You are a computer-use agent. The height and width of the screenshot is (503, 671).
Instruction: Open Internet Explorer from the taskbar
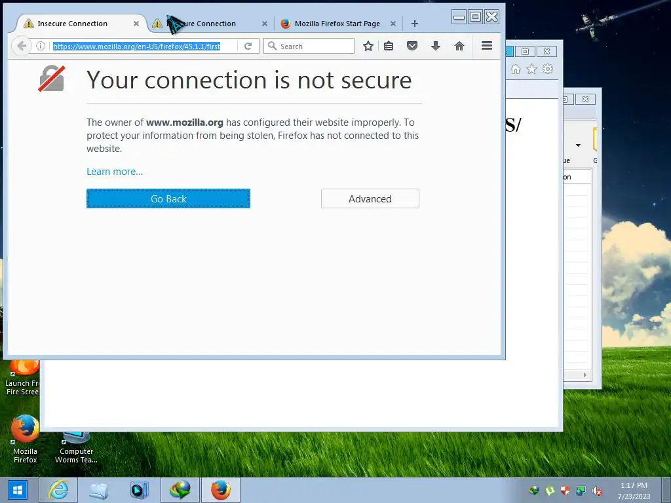(58, 490)
